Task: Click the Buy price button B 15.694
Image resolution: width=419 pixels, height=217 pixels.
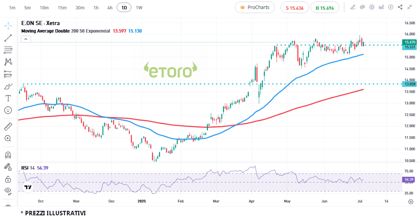Action: pos(325,7)
